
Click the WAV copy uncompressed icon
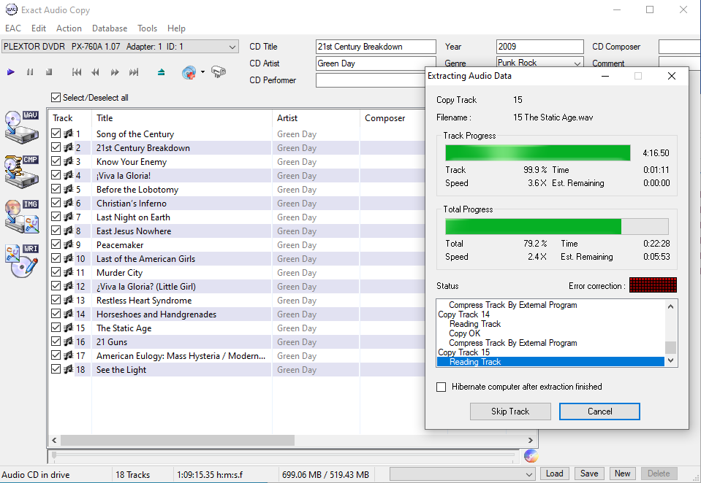(22, 127)
